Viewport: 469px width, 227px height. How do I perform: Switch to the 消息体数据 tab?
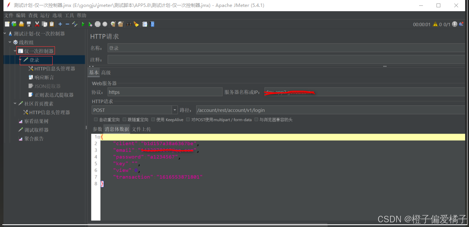[117, 129]
